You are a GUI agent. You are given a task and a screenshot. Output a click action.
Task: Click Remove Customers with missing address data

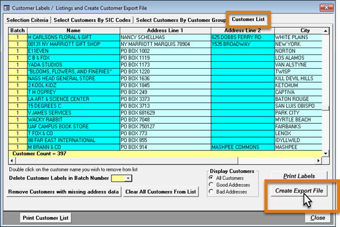(x=64, y=191)
